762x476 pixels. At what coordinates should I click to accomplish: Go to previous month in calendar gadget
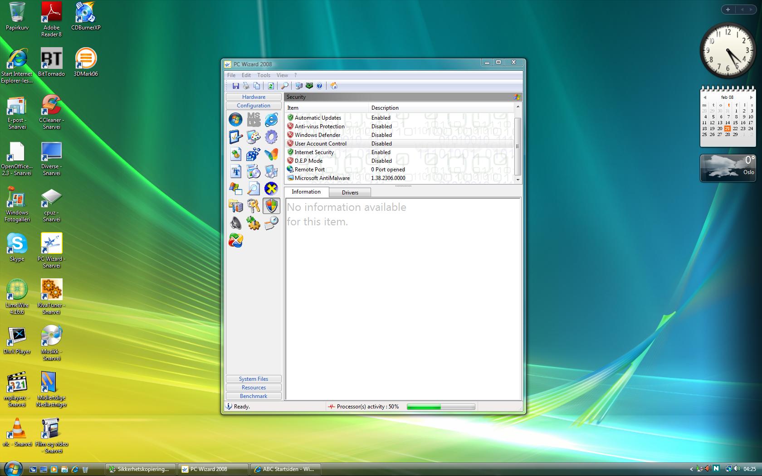click(705, 97)
